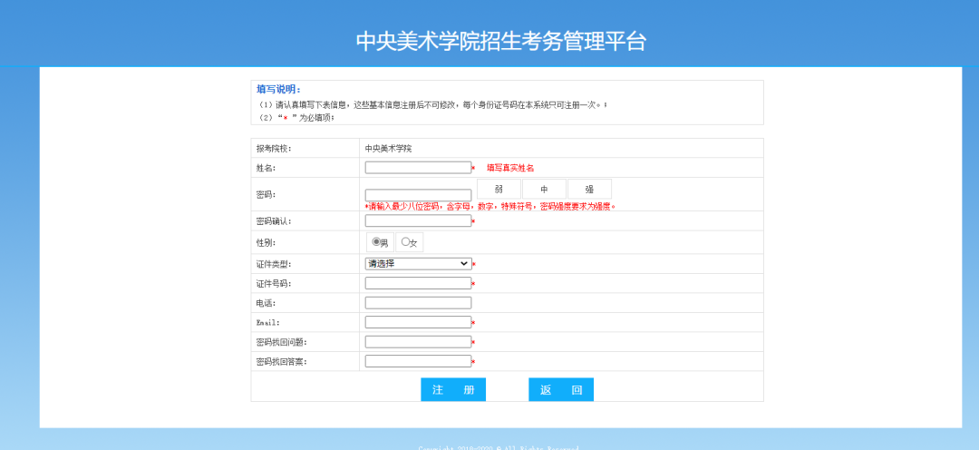
Task: Click the 密码找回答案 input field
Action: pos(418,361)
